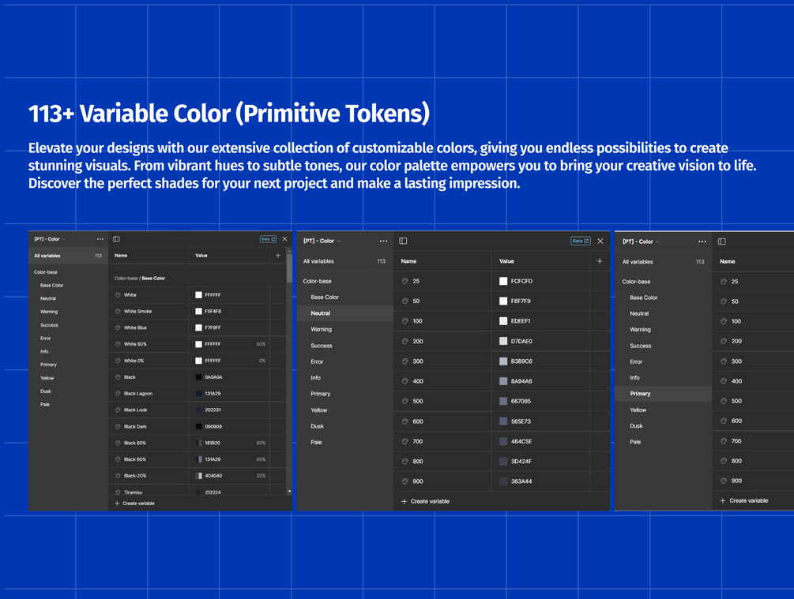Image resolution: width=794 pixels, height=599 pixels.
Task: Click the scrollbar thumb in left panel
Action: 289,268
